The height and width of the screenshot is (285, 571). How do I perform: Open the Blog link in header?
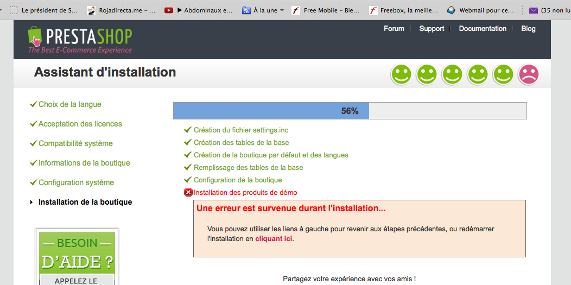[x=529, y=28]
